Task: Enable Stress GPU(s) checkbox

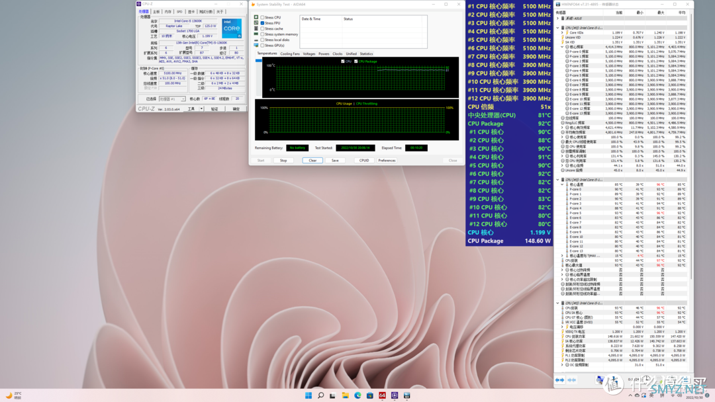Action: tap(262, 45)
